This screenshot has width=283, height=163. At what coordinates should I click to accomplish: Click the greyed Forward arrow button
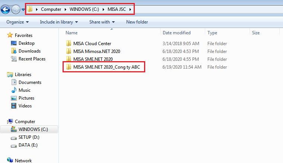click(x=16, y=9)
